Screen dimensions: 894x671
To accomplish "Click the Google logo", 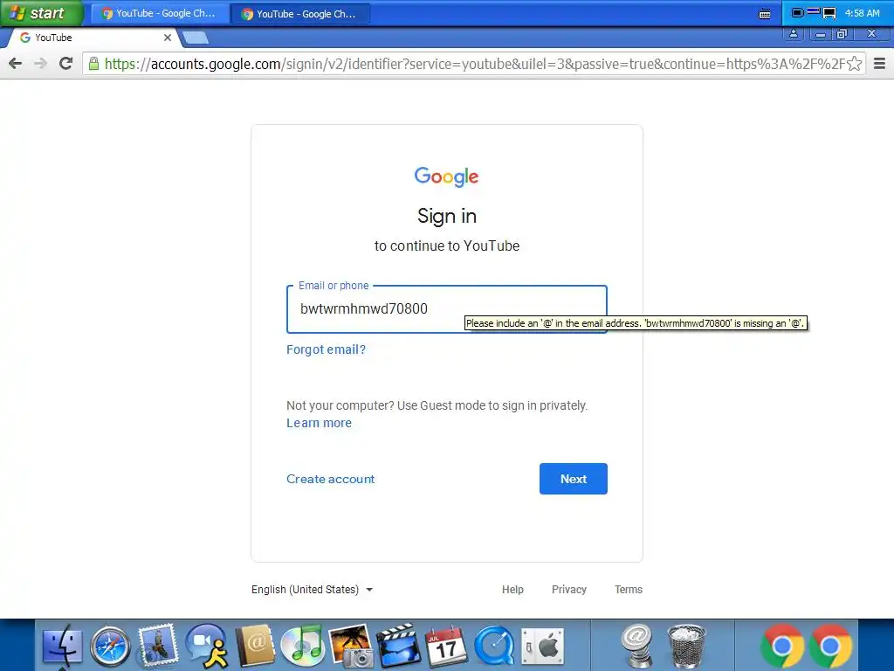I will tap(446, 176).
